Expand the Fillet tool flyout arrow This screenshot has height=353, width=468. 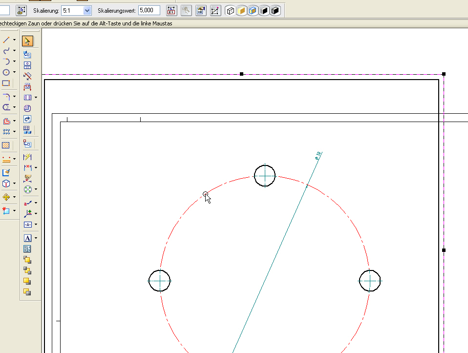[x=14, y=97]
